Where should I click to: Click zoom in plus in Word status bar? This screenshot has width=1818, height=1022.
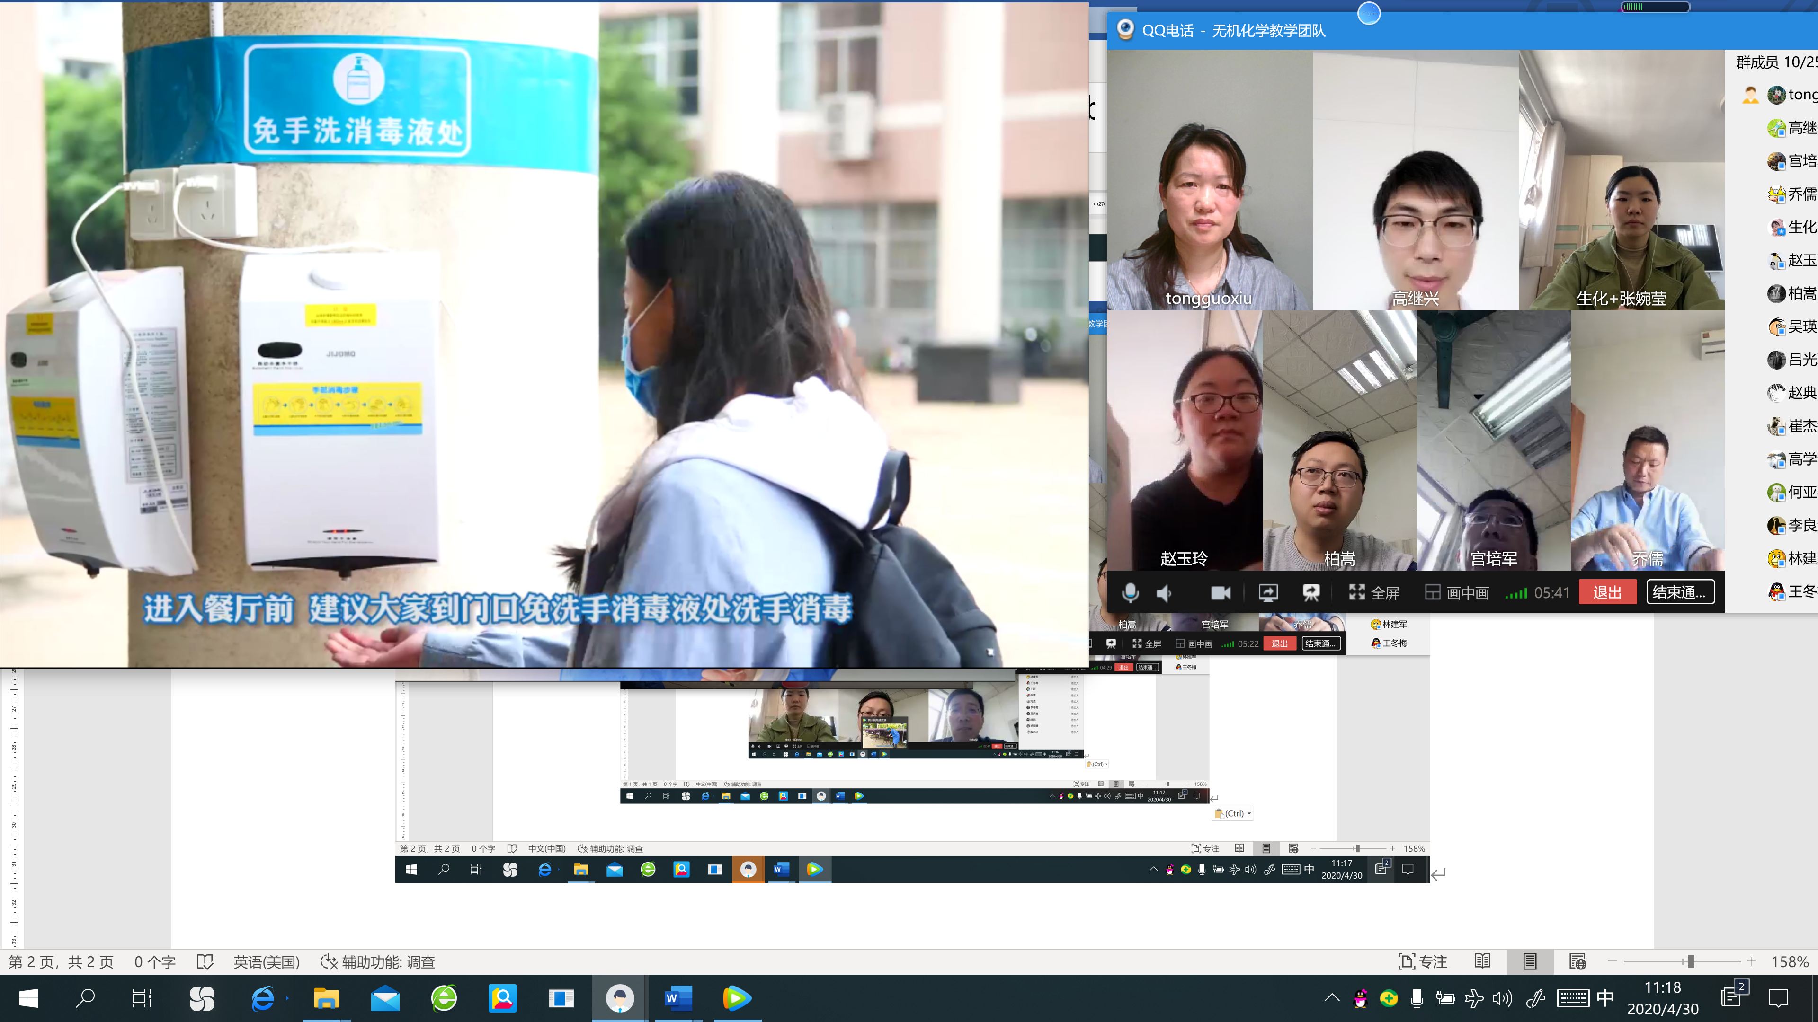pyautogui.click(x=1752, y=961)
